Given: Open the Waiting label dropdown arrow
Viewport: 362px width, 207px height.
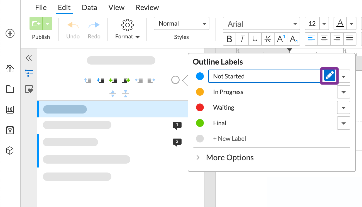Looking at the screenshot, I should pyautogui.click(x=343, y=107).
